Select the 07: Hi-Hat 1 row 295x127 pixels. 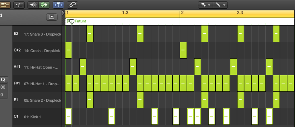[37, 84]
